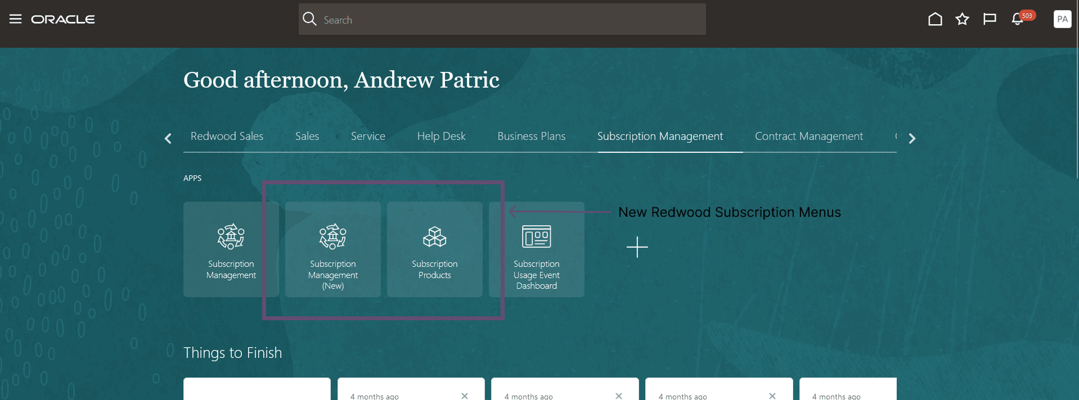This screenshot has height=400, width=1079.
Task: Click the Things to Finish heading
Action: coord(232,353)
